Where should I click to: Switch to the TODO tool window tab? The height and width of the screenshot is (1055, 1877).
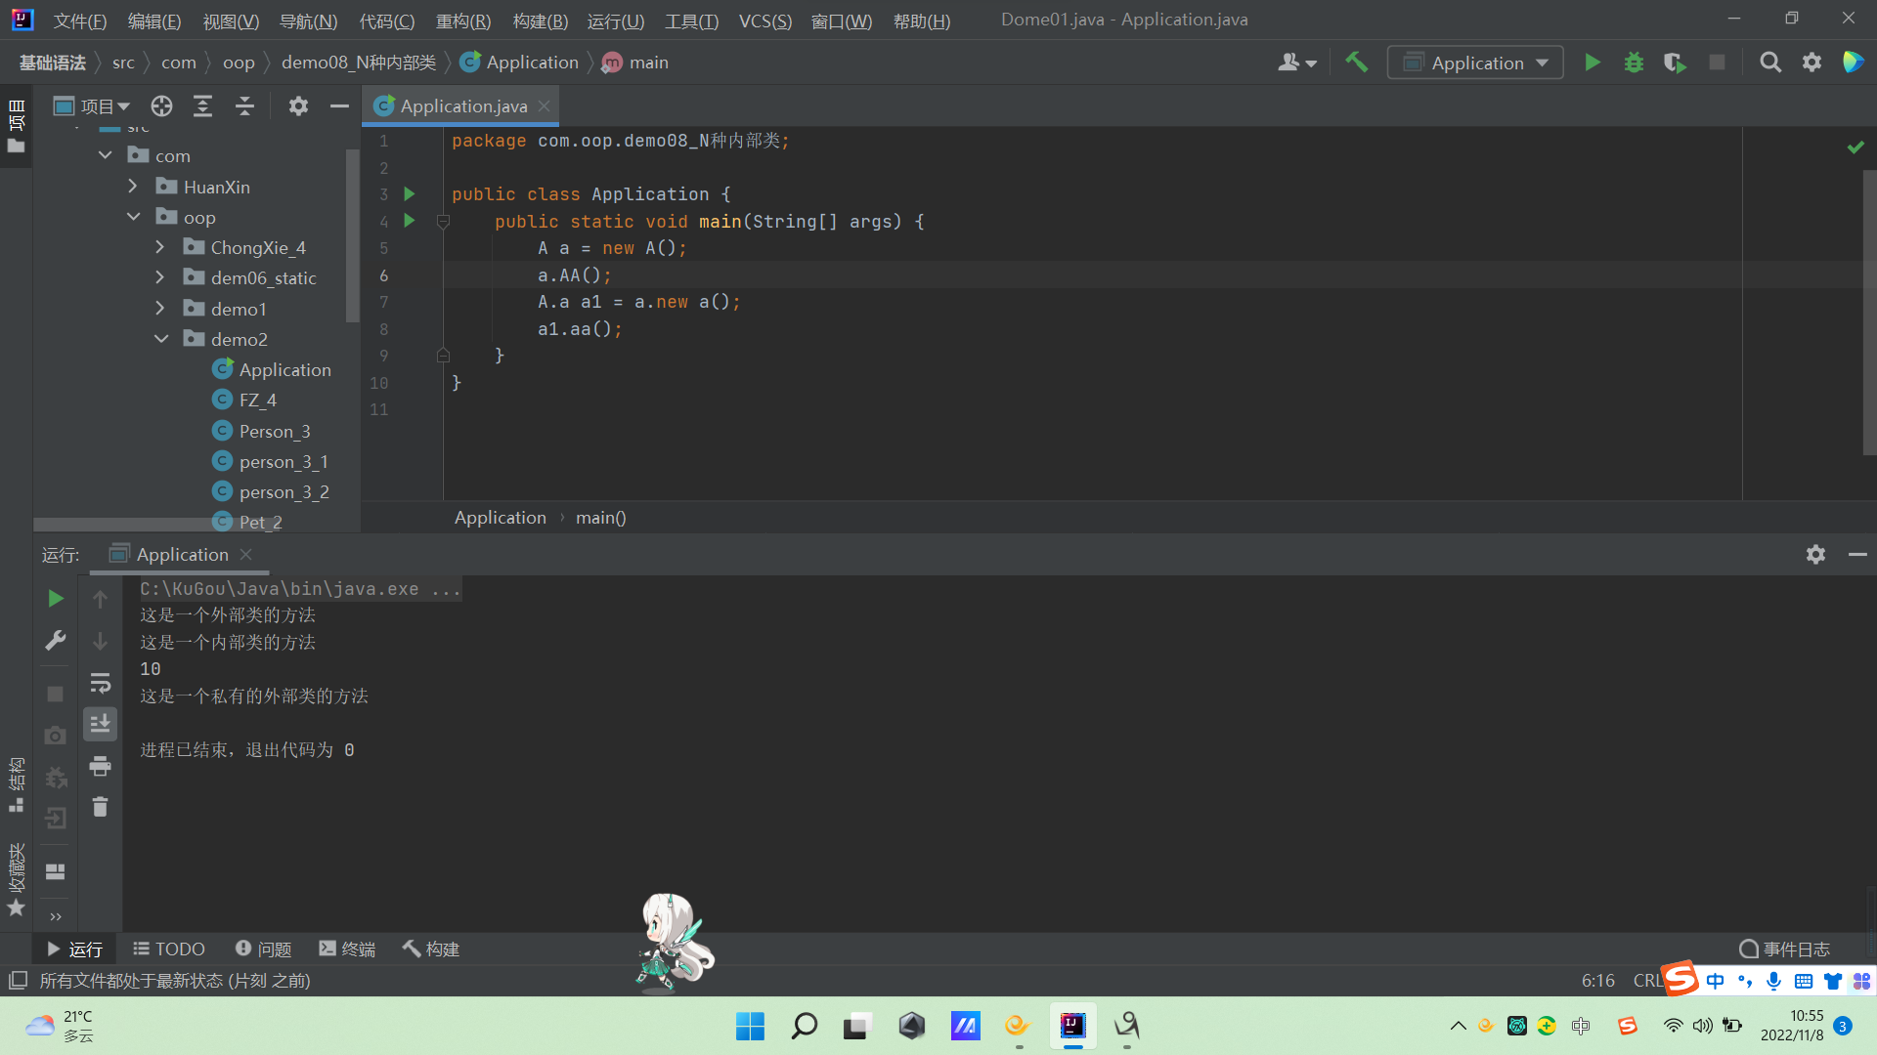pyautogui.click(x=169, y=949)
